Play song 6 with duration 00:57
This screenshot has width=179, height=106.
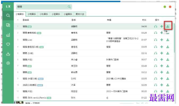[x=156, y=60]
